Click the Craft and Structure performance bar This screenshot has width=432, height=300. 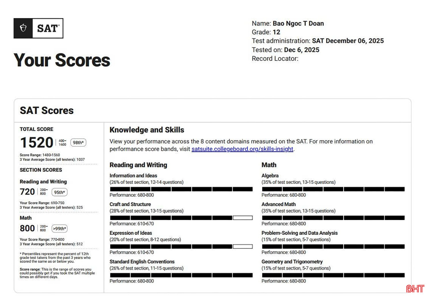tap(181, 218)
